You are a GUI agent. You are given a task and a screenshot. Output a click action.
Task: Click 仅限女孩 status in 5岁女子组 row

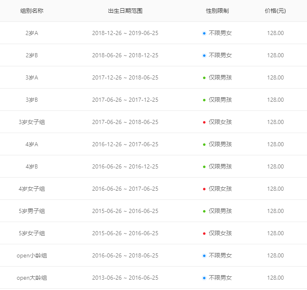217,234
